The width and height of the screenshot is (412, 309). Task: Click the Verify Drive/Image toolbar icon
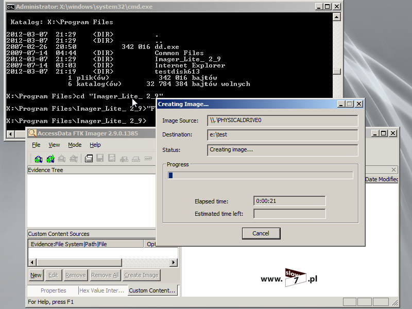point(148,159)
